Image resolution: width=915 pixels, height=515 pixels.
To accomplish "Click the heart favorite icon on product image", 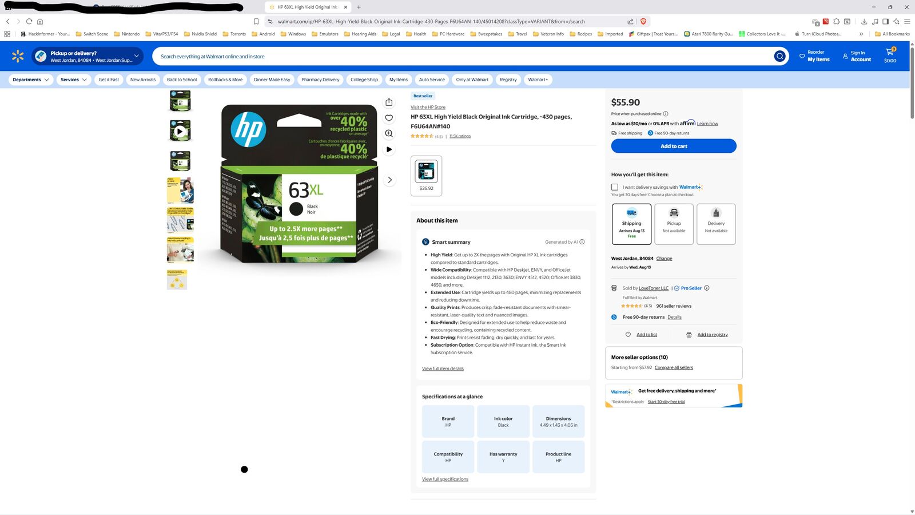I will (389, 118).
